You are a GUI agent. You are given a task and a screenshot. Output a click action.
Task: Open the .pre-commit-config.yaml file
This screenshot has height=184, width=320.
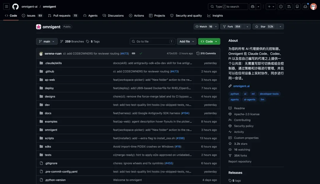tap(61, 172)
